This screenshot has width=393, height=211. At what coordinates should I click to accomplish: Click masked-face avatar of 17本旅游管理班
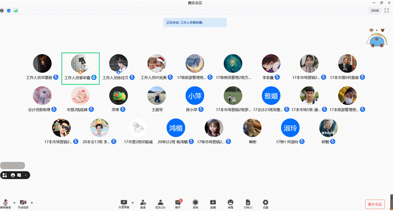(347, 95)
